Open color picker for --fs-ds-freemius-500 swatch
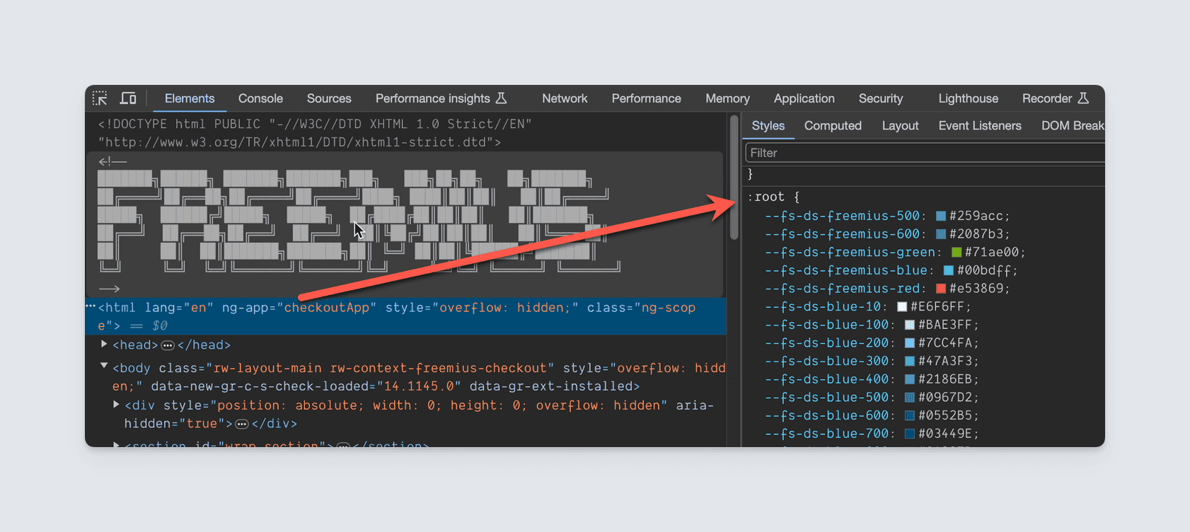Screen dimensions: 1190x532 point(941,216)
